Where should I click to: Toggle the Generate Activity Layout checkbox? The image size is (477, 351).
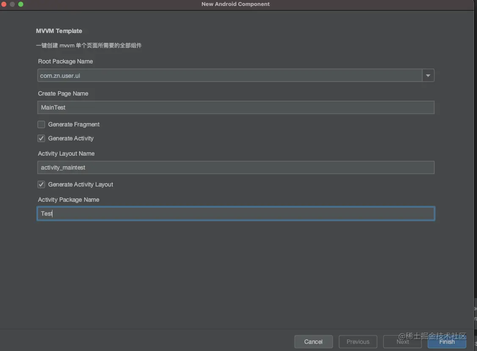(x=41, y=184)
